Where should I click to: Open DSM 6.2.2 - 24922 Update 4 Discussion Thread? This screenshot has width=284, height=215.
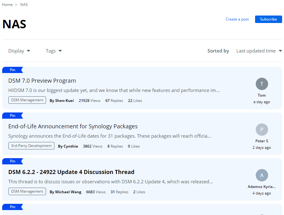tap(71, 172)
